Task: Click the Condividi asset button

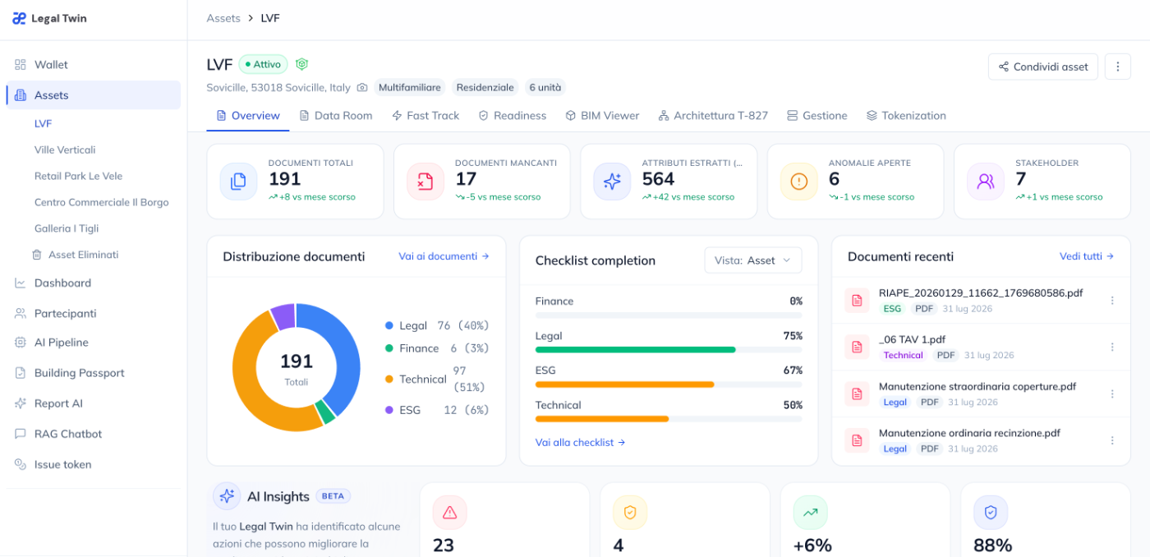Action: (x=1043, y=67)
